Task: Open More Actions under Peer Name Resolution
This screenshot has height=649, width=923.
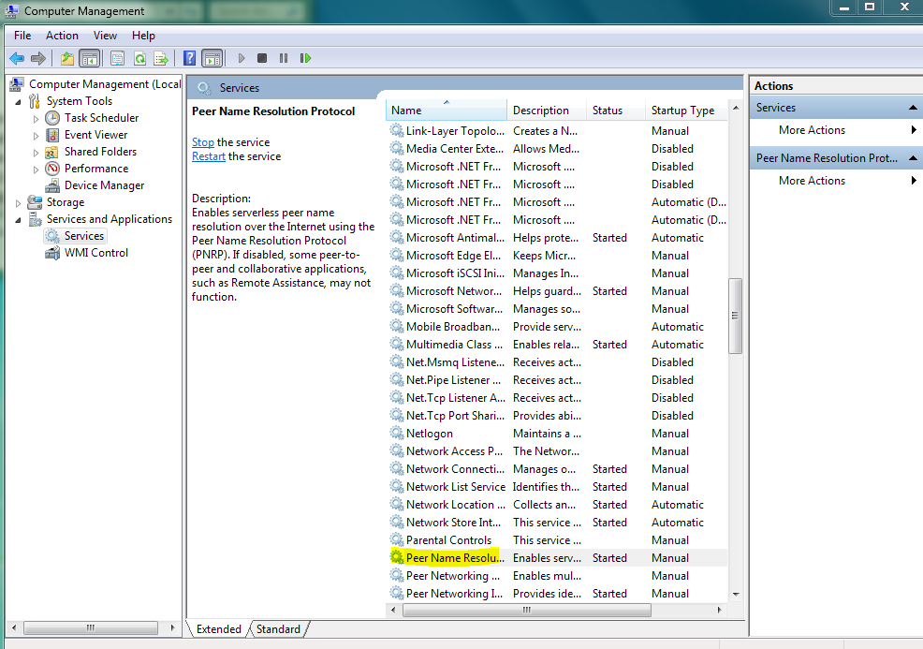Action: pos(812,181)
